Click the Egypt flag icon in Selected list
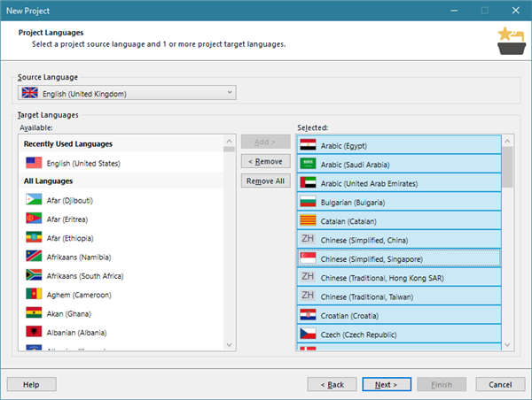Screen dimensions: 532x400 (309, 145)
